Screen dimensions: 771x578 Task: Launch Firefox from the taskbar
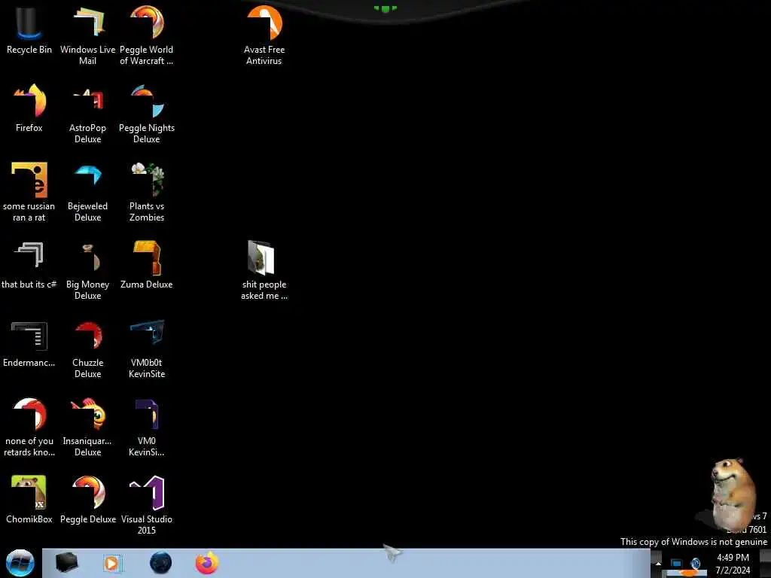pos(207,563)
